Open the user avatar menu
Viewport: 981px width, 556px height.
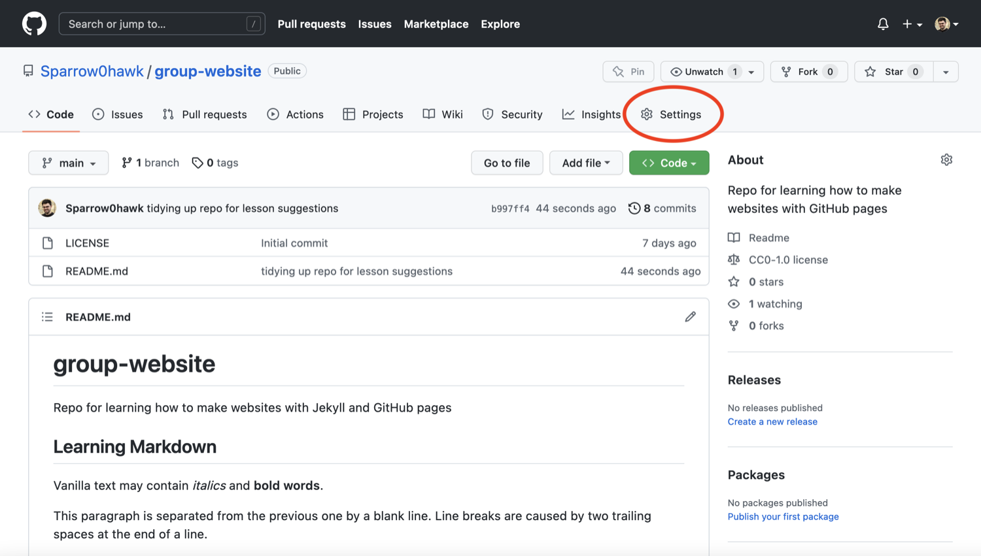click(x=946, y=24)
